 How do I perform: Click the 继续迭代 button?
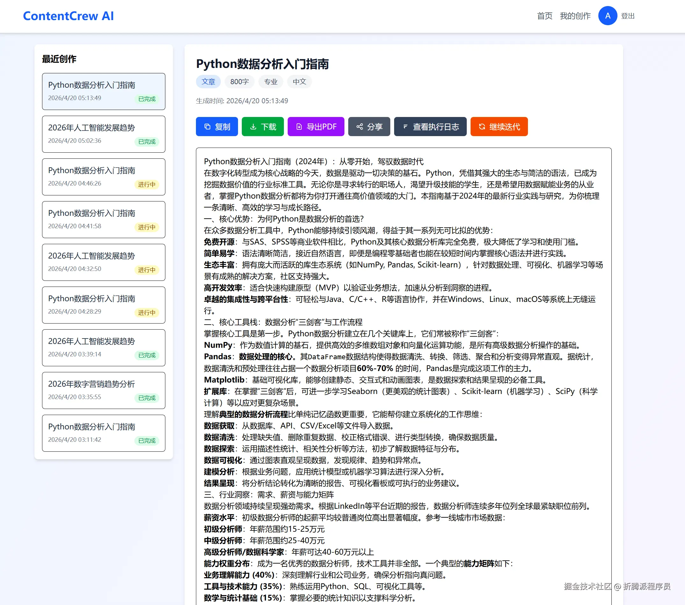[499, 127]
